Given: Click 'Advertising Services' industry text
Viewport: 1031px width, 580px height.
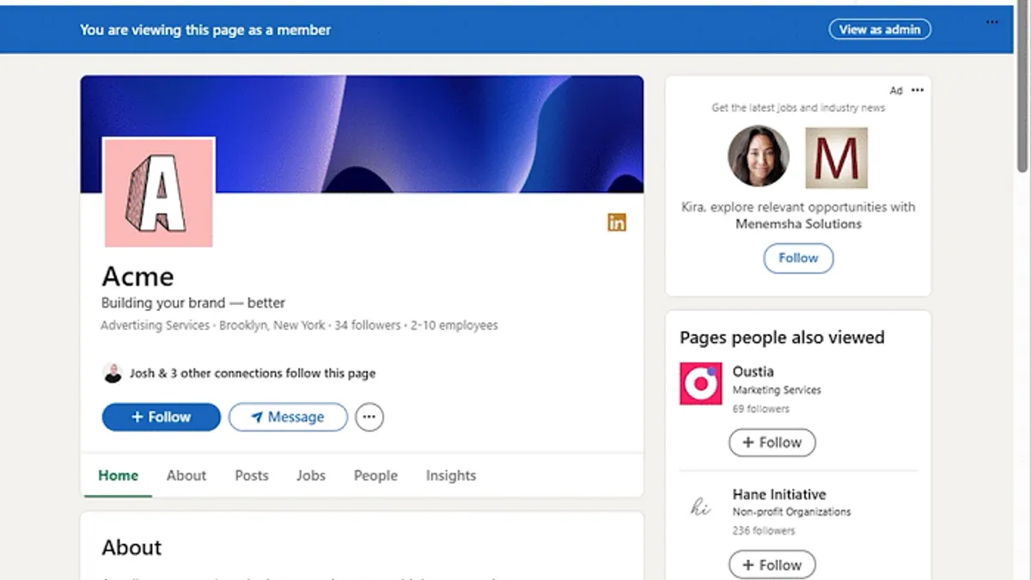Looking at the screenshot, I should coord(155,326).
